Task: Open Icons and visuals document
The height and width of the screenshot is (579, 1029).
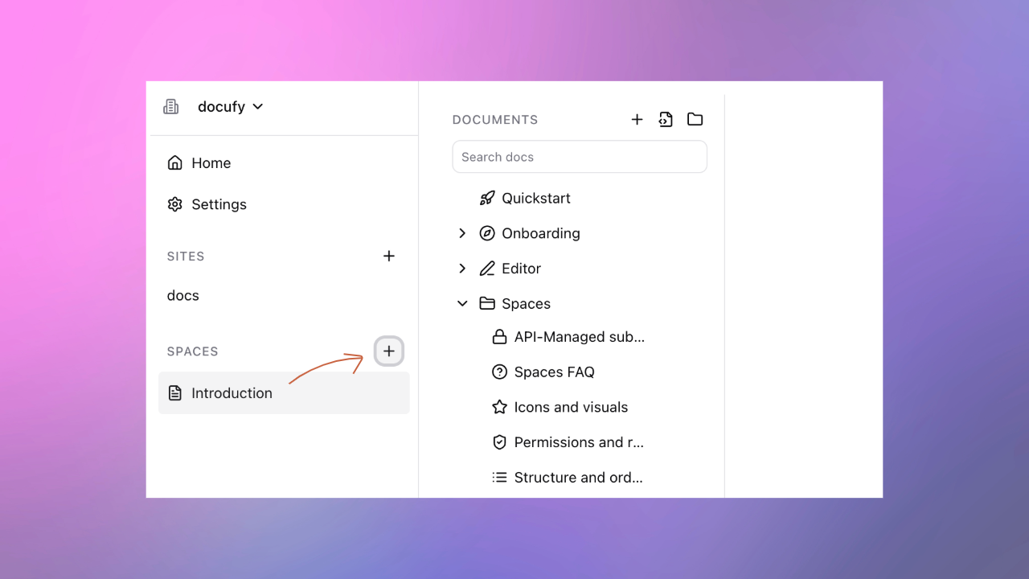Action: click(x=571, y=408)
